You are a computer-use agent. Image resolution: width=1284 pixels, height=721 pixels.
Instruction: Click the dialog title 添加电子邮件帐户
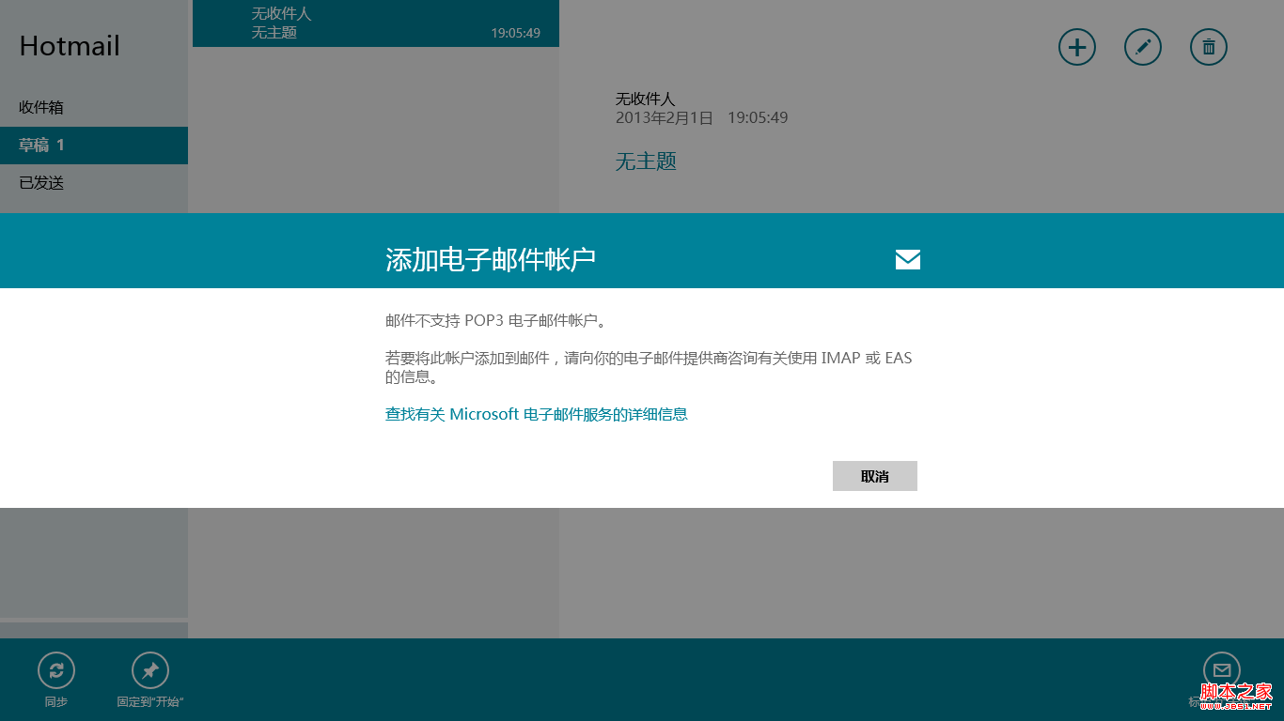coord(491,260)
